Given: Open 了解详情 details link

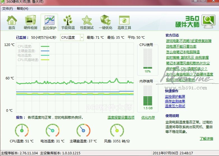Looking at the screenshot, I should 206,138.
